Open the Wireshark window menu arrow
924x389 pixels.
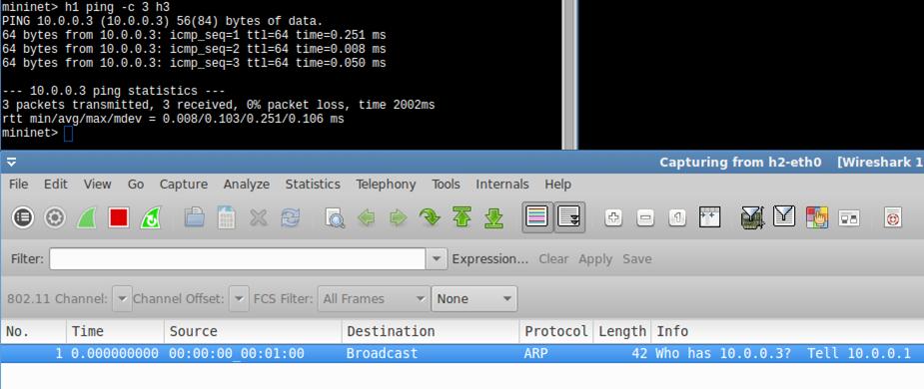click(12, 163)
